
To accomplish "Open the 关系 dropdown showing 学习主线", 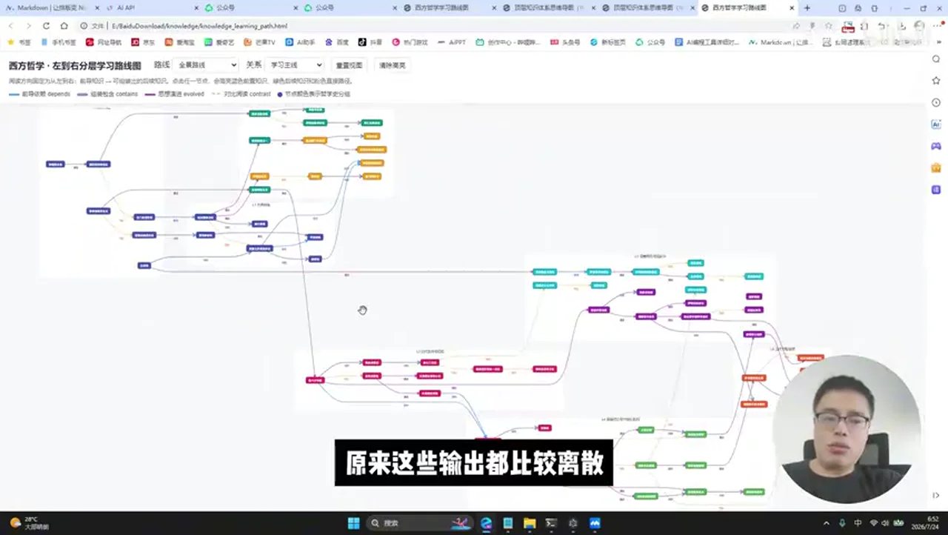I will pos(295,65).
